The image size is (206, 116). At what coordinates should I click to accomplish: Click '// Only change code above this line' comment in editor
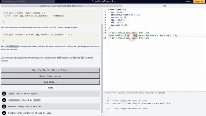(x=129, y=38)
